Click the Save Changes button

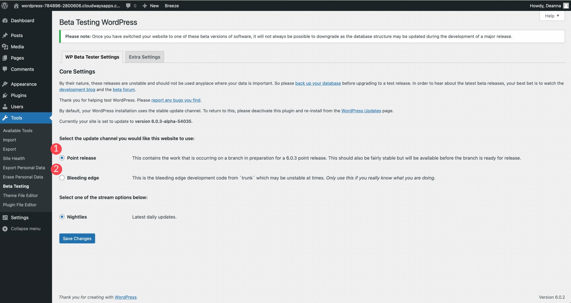pos(77,238)
